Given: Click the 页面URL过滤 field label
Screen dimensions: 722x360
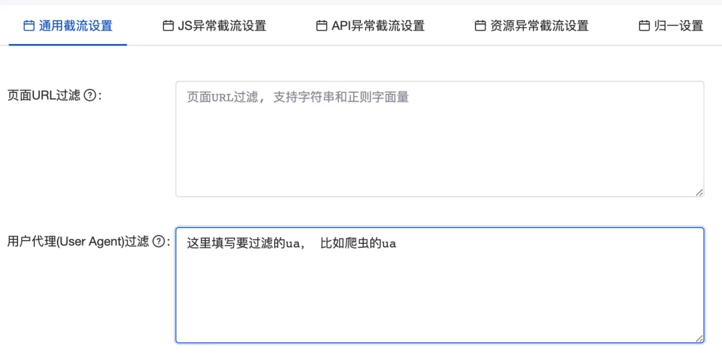Looking at the screenshot, I should (x=45, y=95).
